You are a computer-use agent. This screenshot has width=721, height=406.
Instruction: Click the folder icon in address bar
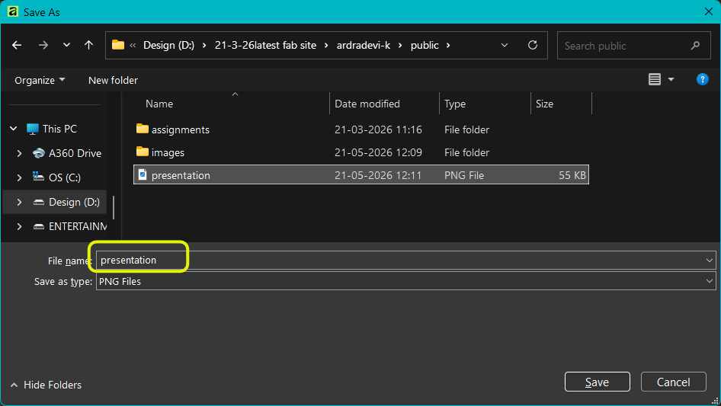pyautogui.click(x=118, y=45)
